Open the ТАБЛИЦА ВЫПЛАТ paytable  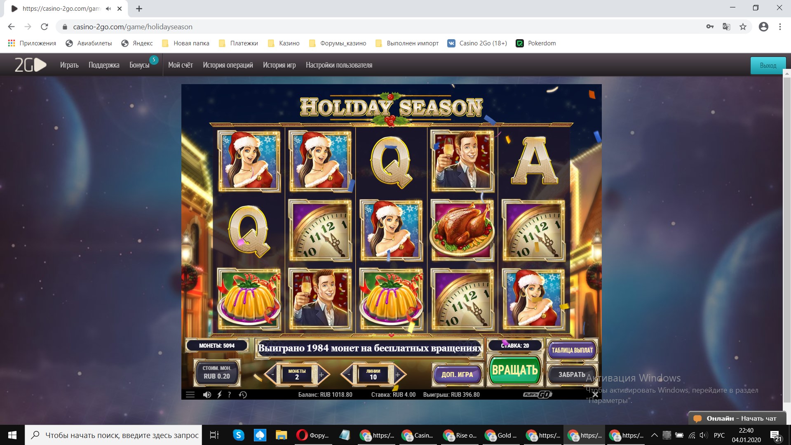[x=572, y=350]
